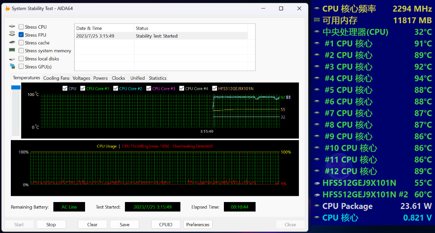This screenshot has height=233, width=435.
Task: Click the Date & Time column header
Action: pos(104,28)
